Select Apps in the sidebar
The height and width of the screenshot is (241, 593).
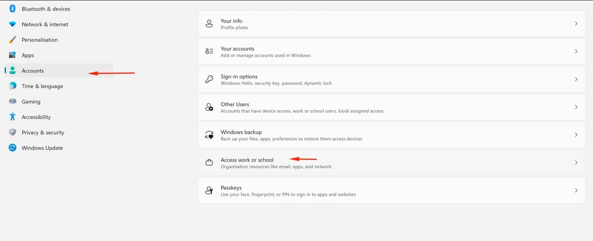[28, 55]
